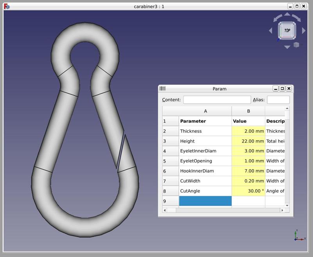Click the left triangular arrow beside navigation cube
313x257 pixels.
click(271, 30)
